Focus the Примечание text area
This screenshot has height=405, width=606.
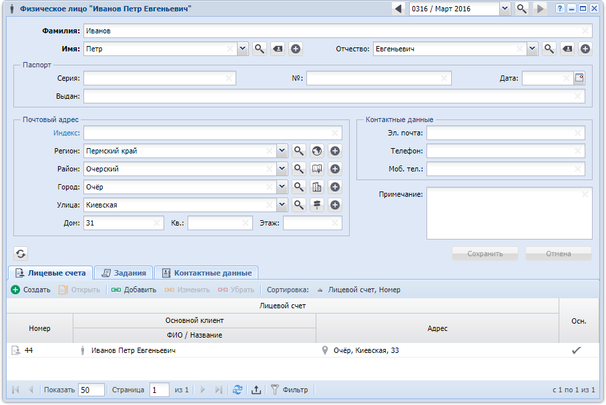(509, 214)
